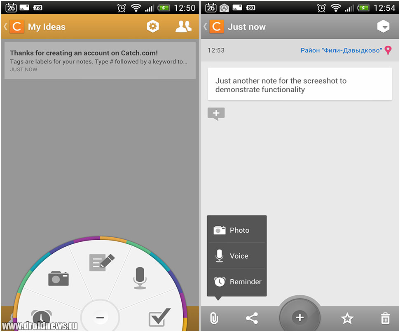This screenshot has width=400, height=332.
Task: Tap the 12:53 timestamp text
Action: click(x=216, y=50)
